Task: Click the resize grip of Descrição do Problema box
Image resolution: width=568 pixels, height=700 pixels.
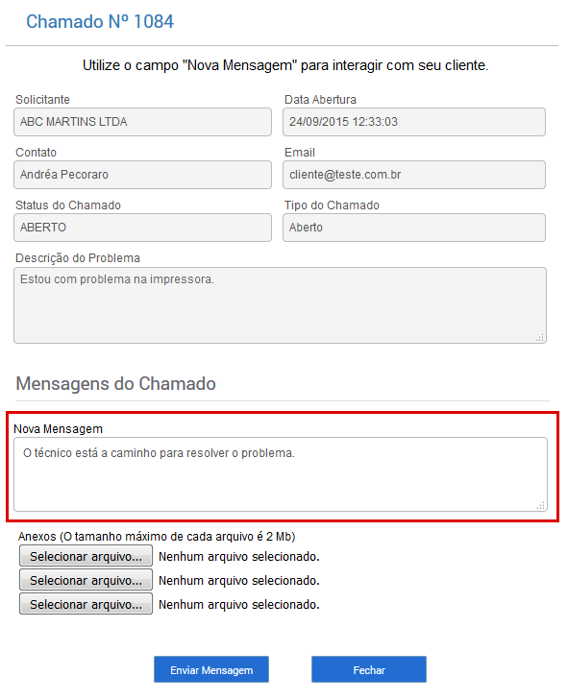Action: [x=540, y=337]
